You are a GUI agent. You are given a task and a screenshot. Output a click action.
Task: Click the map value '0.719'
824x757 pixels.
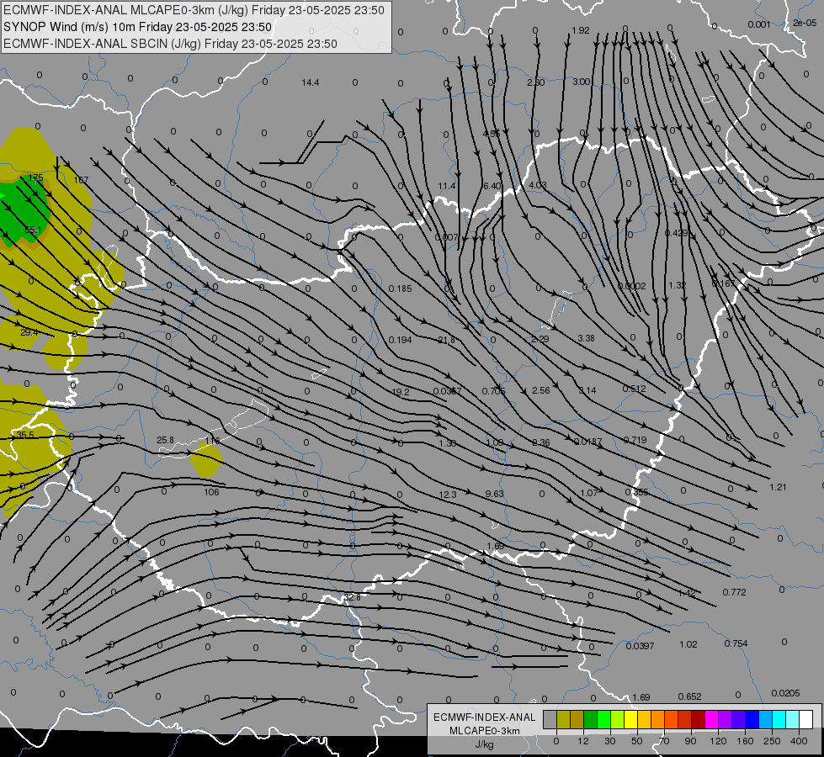pos(635,440)
